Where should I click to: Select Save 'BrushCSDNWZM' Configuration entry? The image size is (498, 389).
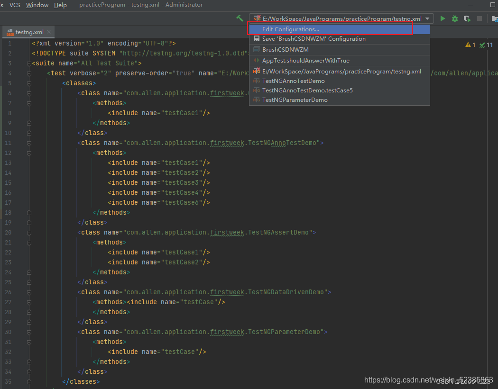pos(339,39)
